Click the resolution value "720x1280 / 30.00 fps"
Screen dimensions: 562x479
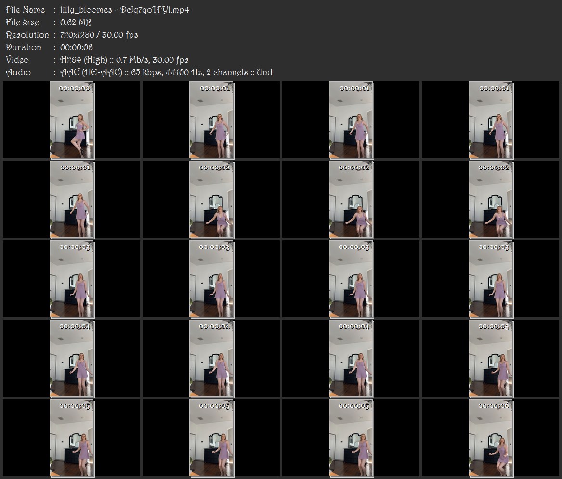click(99, 35)
